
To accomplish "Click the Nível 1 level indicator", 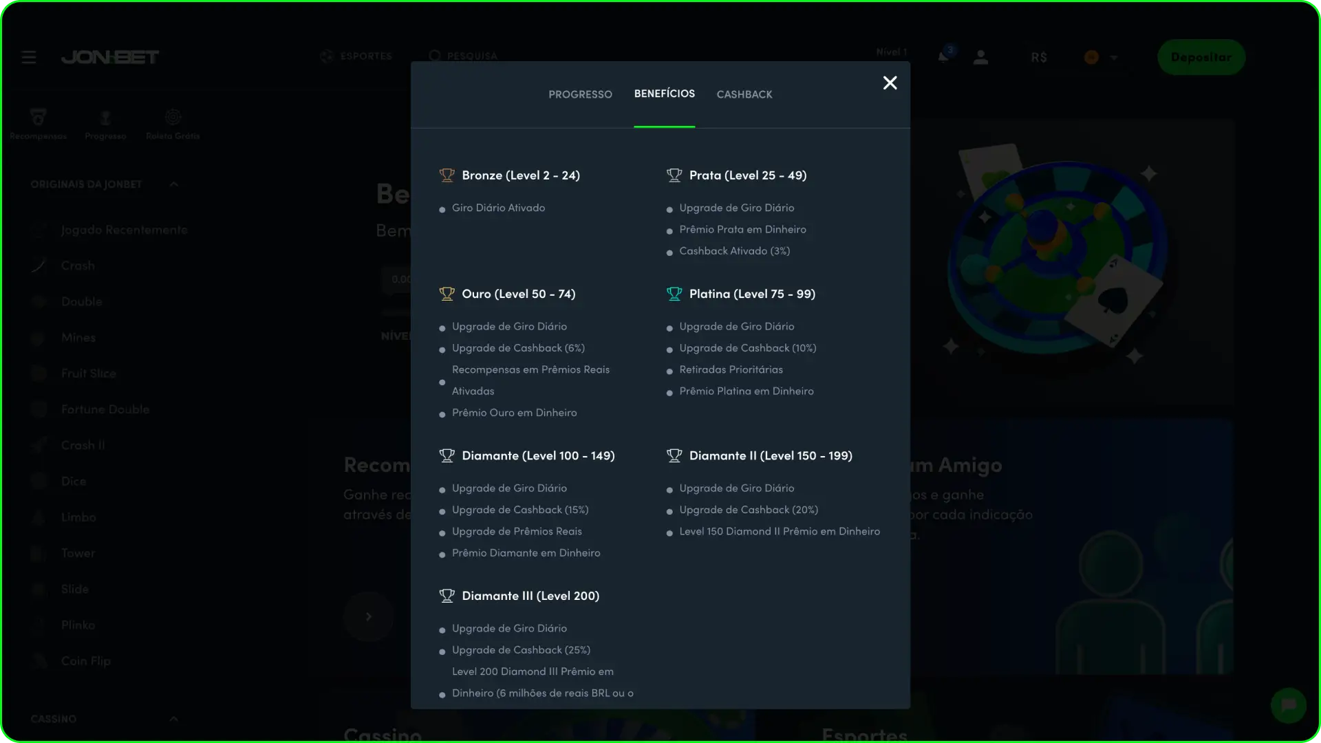I will coord(892,52).
